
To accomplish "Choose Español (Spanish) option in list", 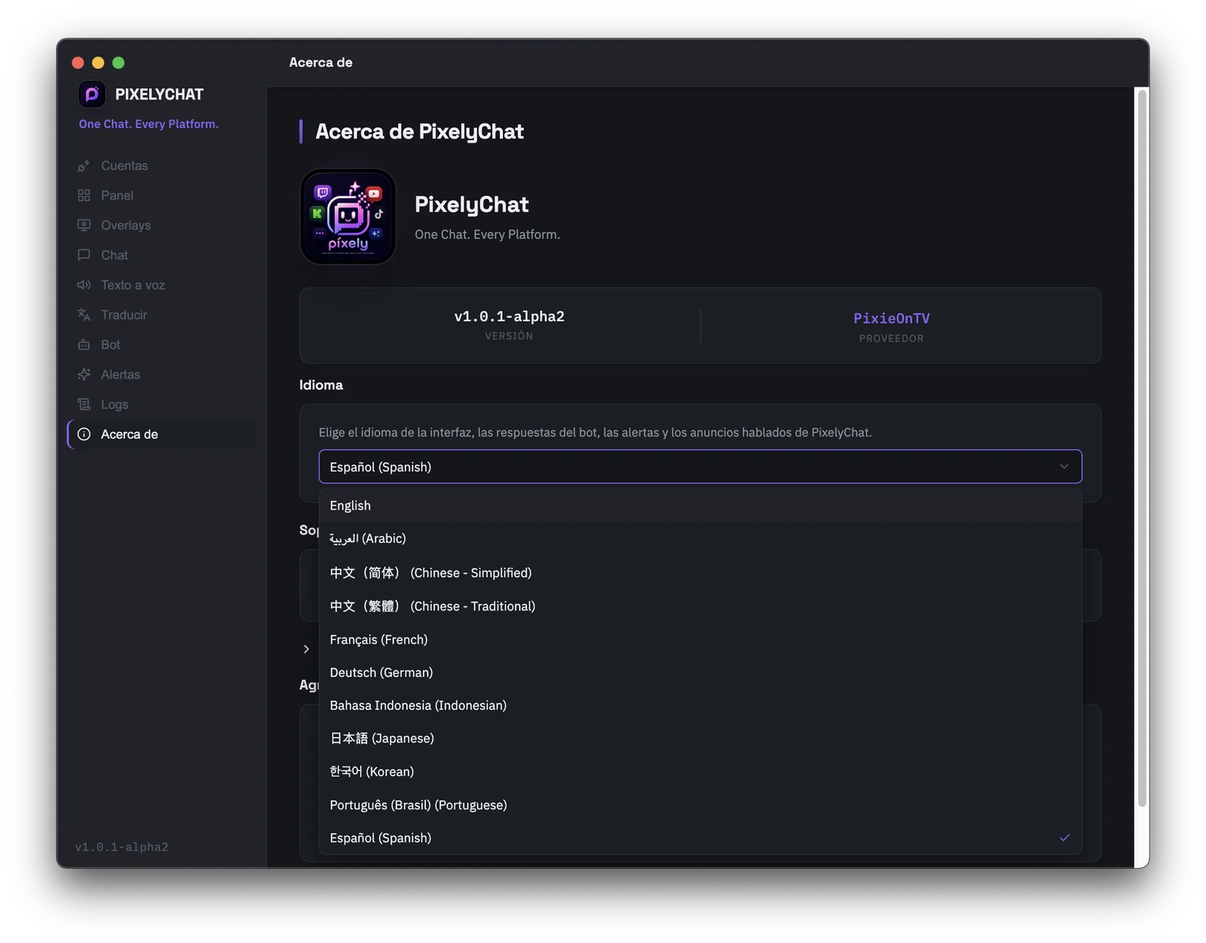I will click(x=700, y=838).
